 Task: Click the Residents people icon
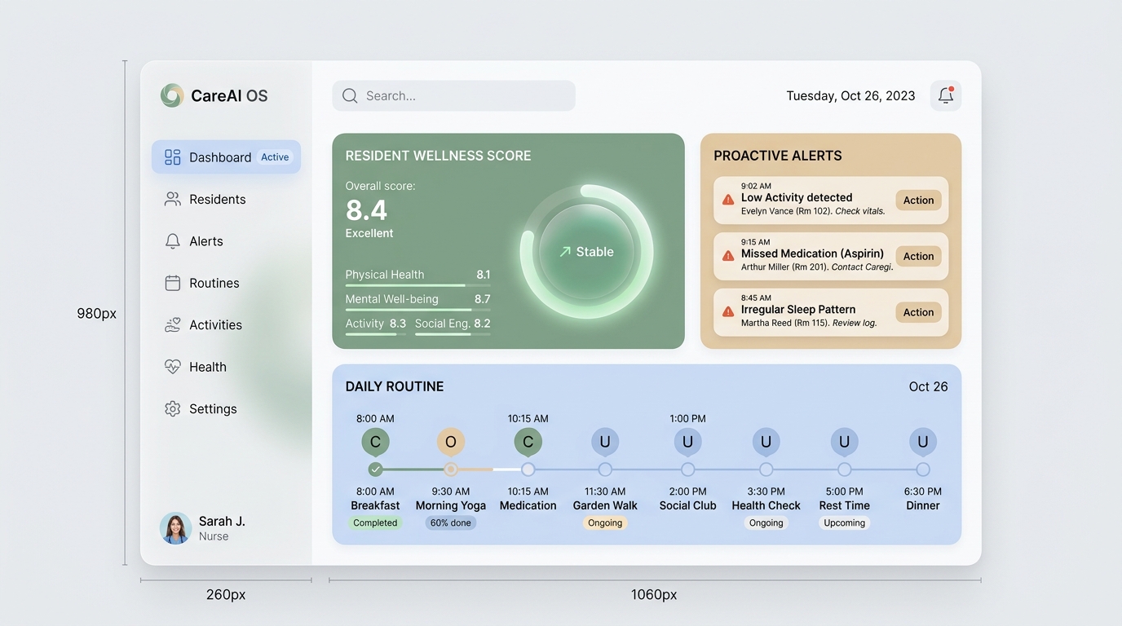[172, 199]
